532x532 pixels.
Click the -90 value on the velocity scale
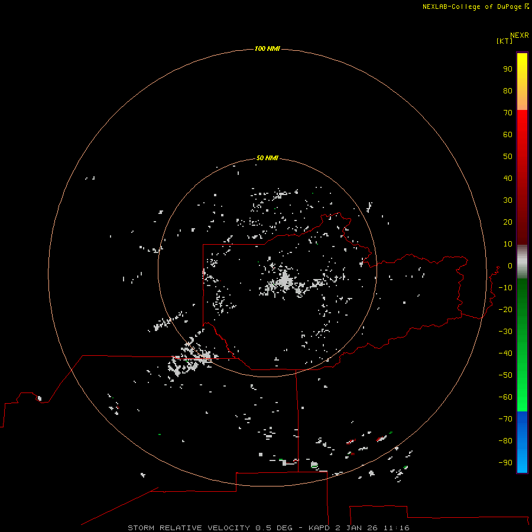[505, 463]
